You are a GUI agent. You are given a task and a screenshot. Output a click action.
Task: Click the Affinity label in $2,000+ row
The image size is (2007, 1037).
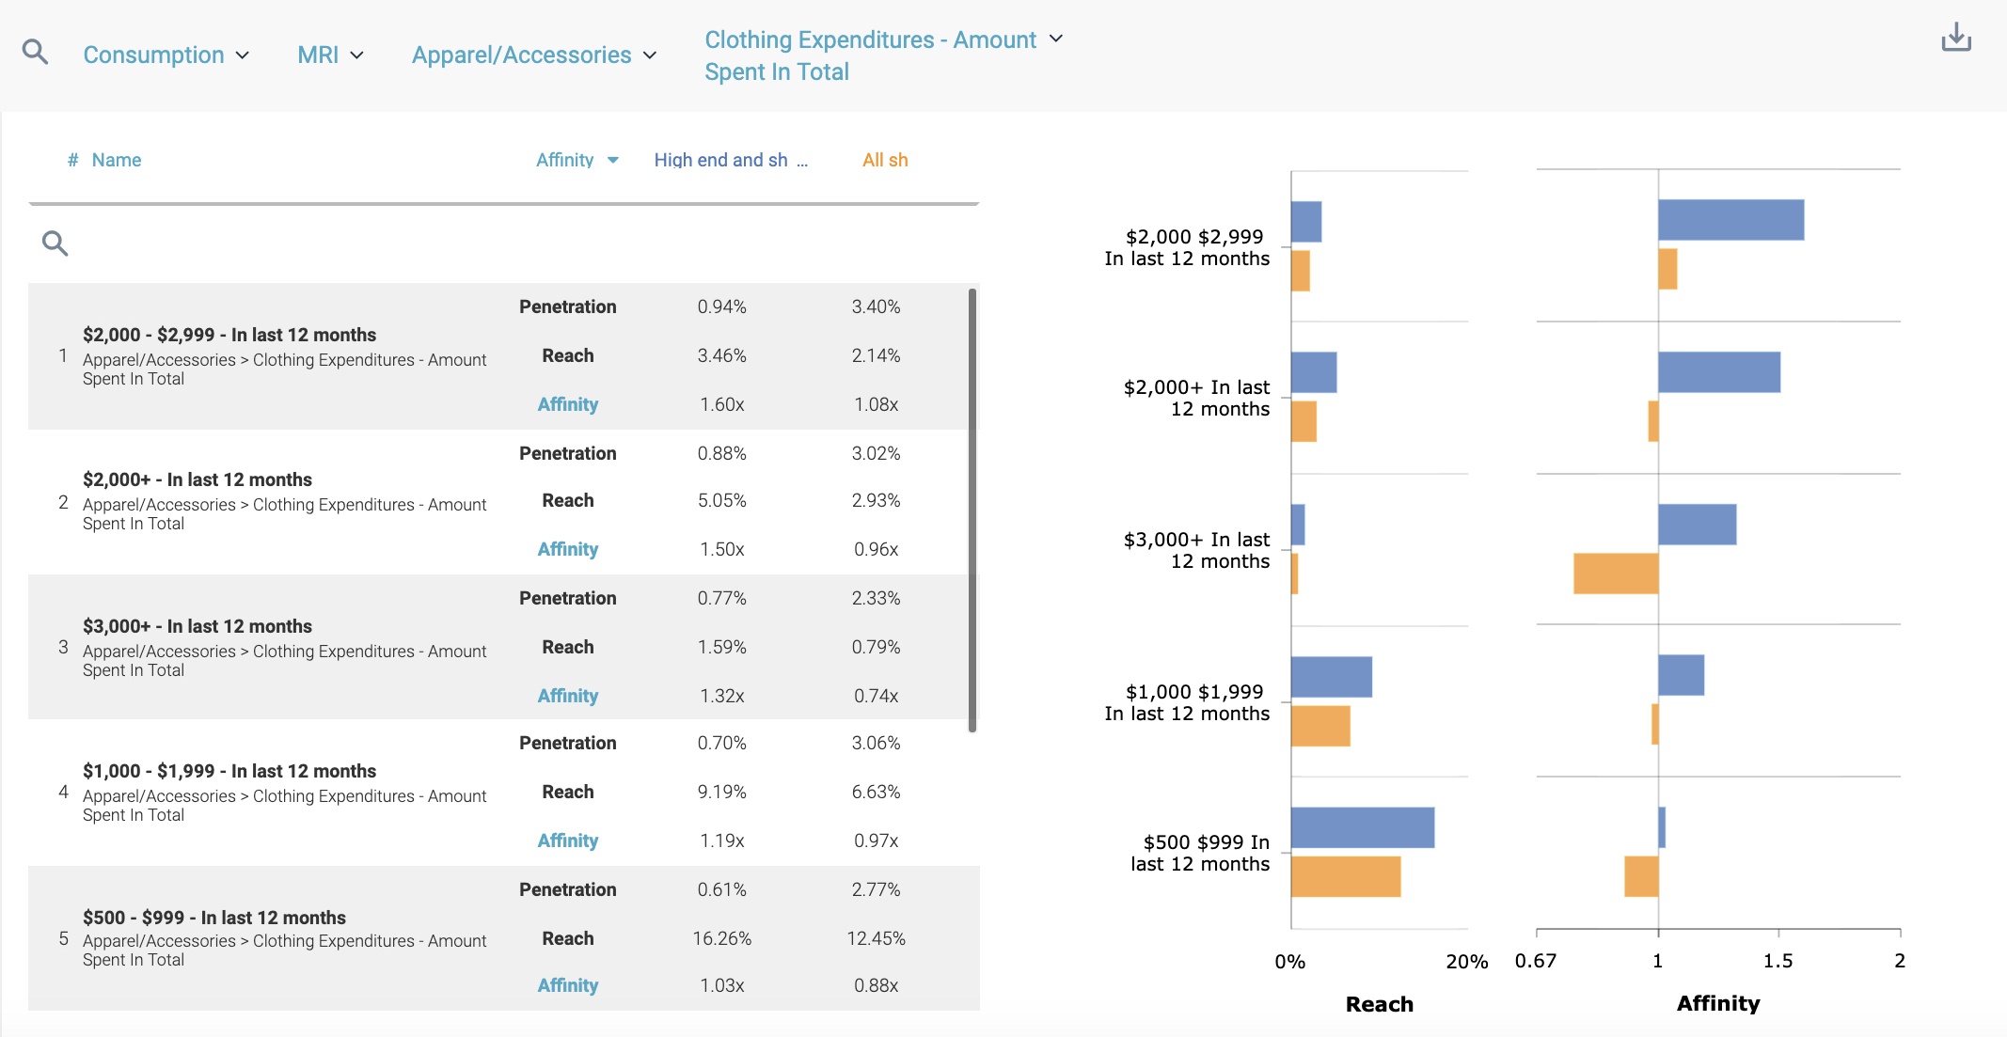567,549
